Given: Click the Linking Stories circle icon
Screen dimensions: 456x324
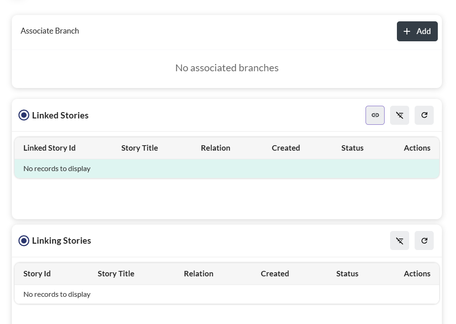Looking at the screenshot, I should coord(24,241).
